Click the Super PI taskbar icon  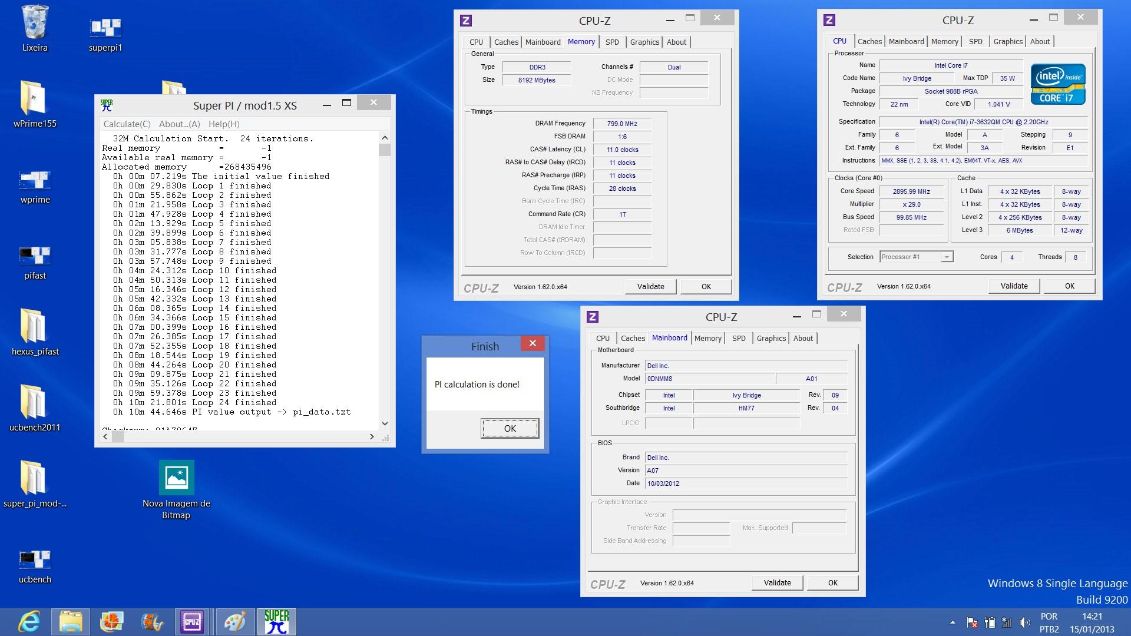276,622
